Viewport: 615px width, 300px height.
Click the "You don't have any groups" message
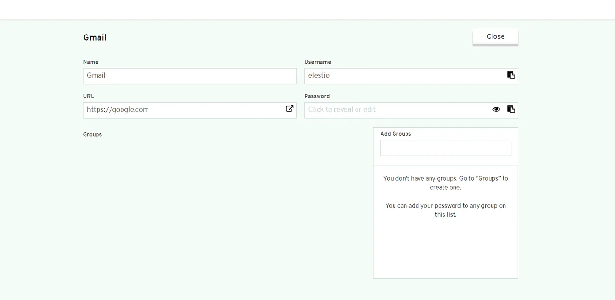[x=445, y=183]
